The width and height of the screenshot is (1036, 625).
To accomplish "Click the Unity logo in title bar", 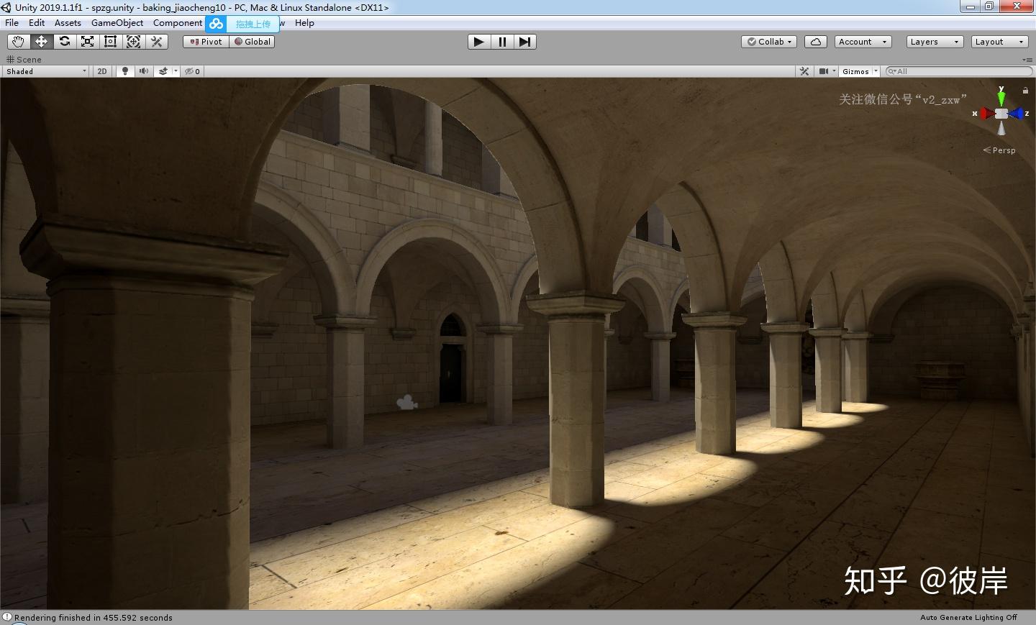I will [6, 7].
